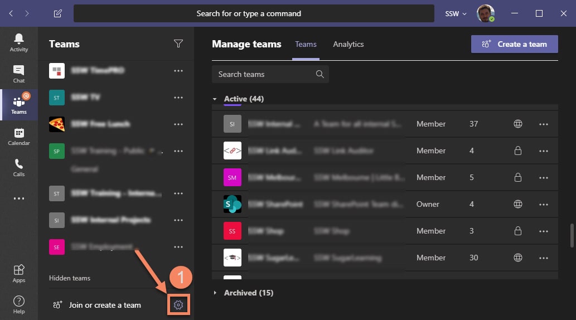Image resolution: width=576 pixels, height=320 pixels.
Task: Click the filter funnel icon beside Teams
Action: tap(178, 44)
